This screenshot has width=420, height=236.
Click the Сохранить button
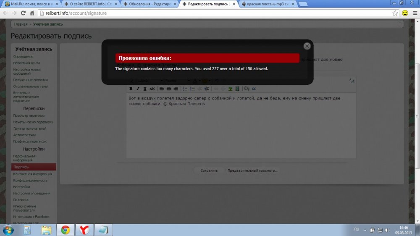(209, 170)
